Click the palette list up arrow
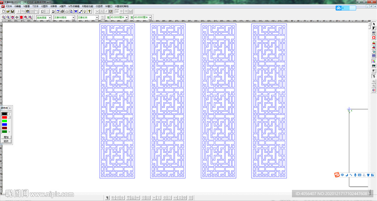This screenshot has height=201, width=377. (x=9, y=114)
